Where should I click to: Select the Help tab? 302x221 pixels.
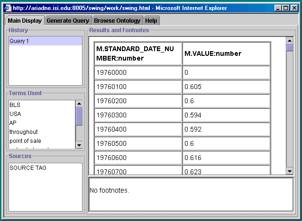(x=151, y=21)
